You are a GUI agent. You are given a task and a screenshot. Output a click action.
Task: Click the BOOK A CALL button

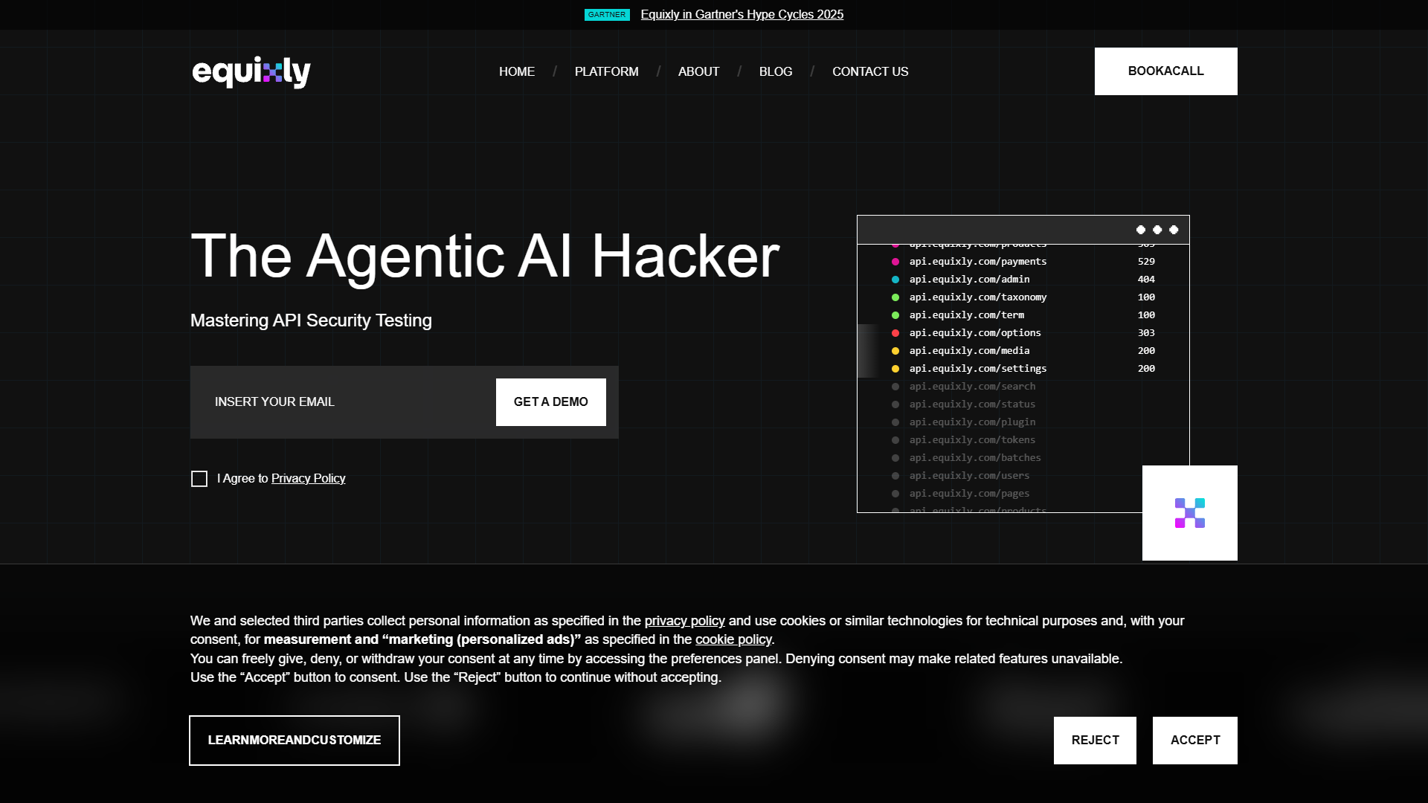[1165, 71]
